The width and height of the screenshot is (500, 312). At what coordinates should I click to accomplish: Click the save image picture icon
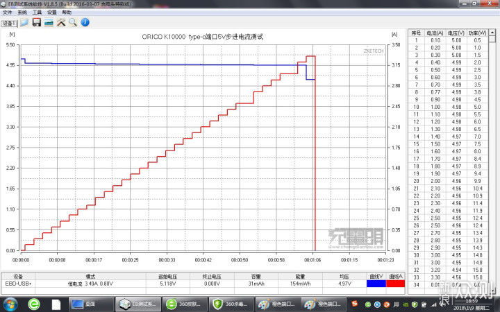pos(49,22)
